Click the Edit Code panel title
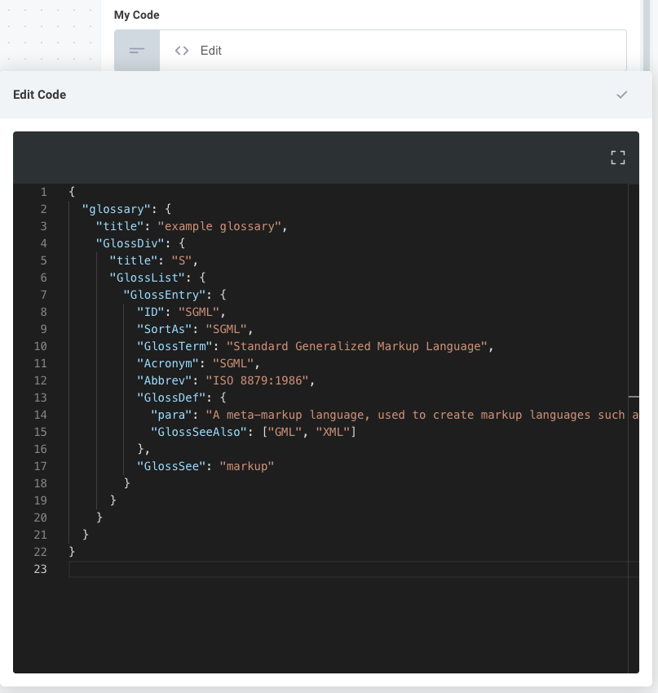Viewport: 658px width, 693px height. click(x=39, y=94)
